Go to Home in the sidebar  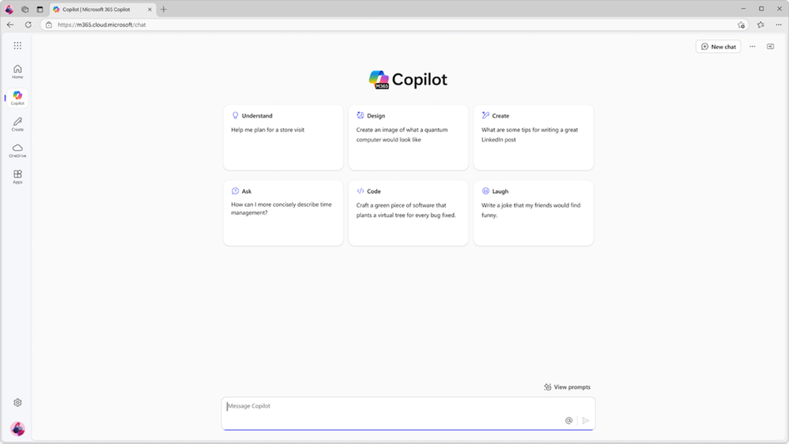pyautogui.click(x=17, y=71)
